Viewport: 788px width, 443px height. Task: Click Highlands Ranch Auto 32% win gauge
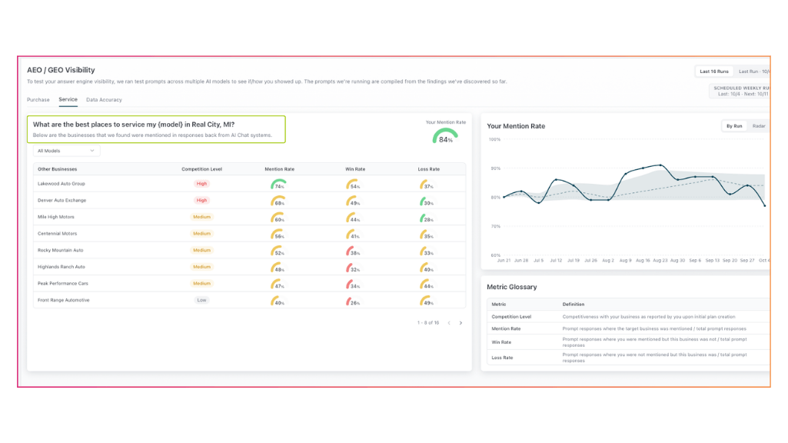click(353, 267)
